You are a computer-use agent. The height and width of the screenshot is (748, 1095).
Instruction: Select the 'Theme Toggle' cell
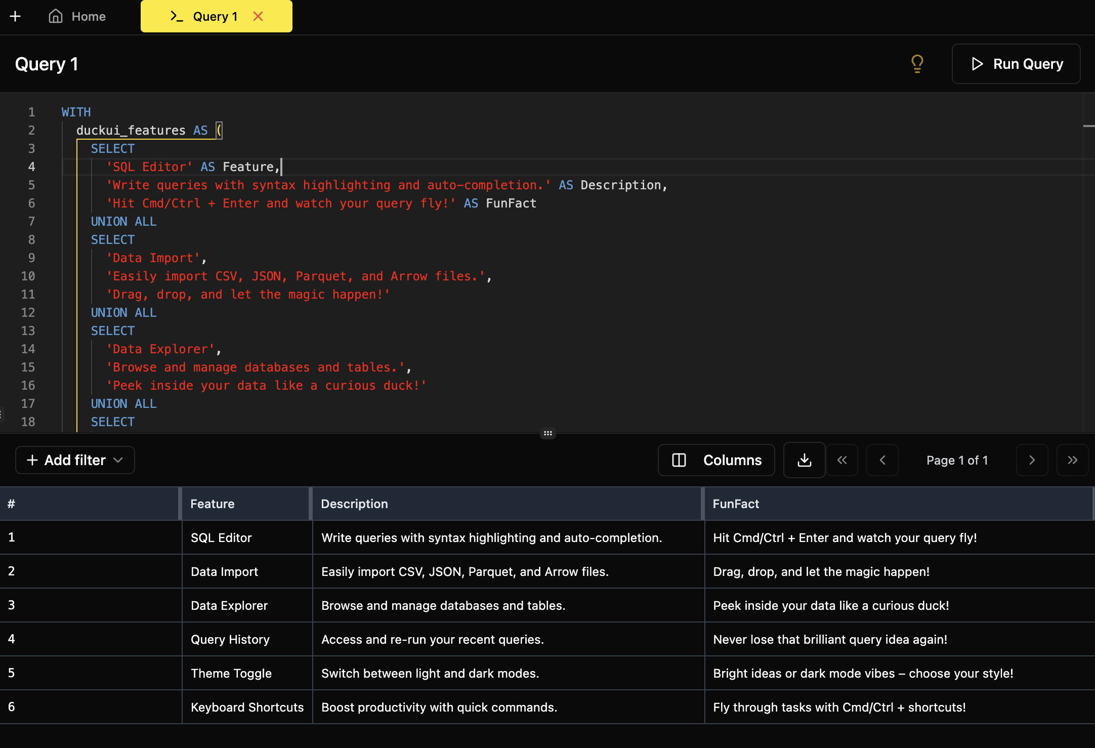247,673
